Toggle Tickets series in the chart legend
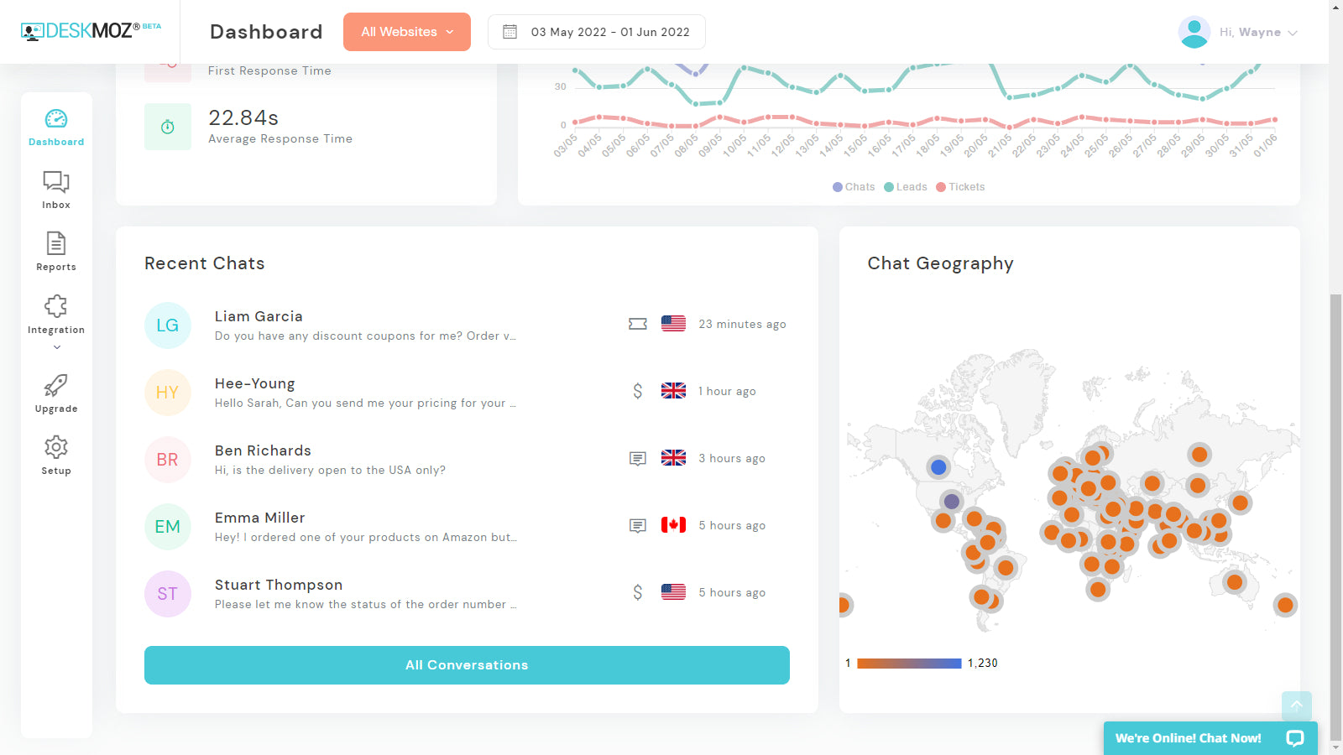Screen dimensions: 1343x755 click(959, 186)
